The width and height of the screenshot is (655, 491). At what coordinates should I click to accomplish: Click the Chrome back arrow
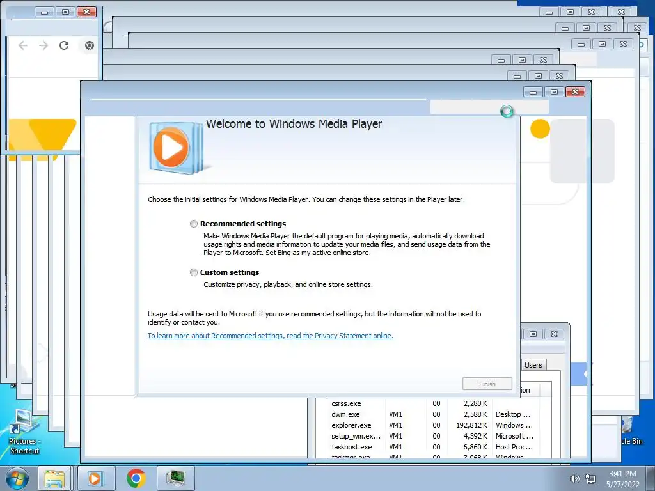(x=23, y=45)
